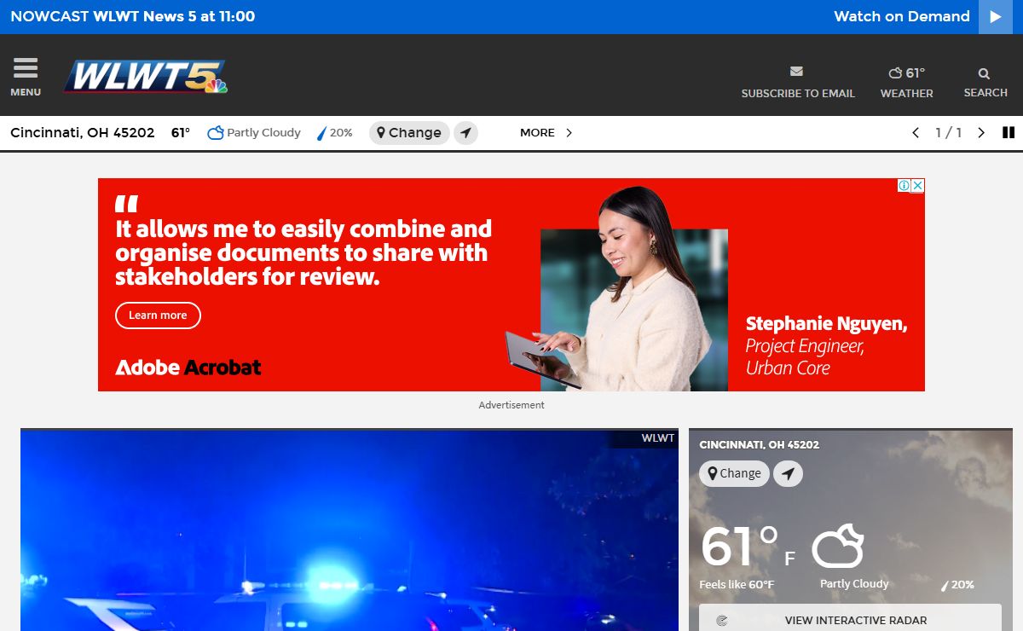1023x631 pixels.
Task: Go to previous alert with left chevron
Action: 916,133
